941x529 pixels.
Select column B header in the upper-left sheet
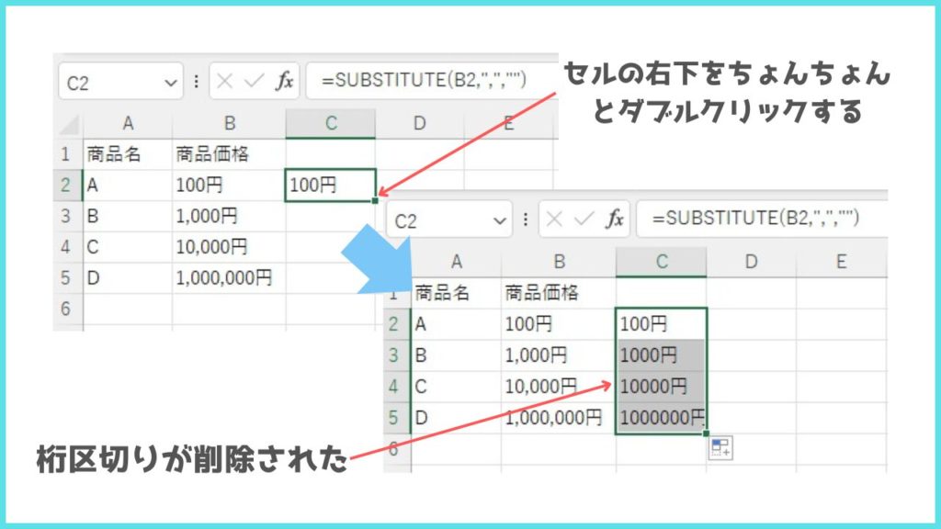point(228,124)
